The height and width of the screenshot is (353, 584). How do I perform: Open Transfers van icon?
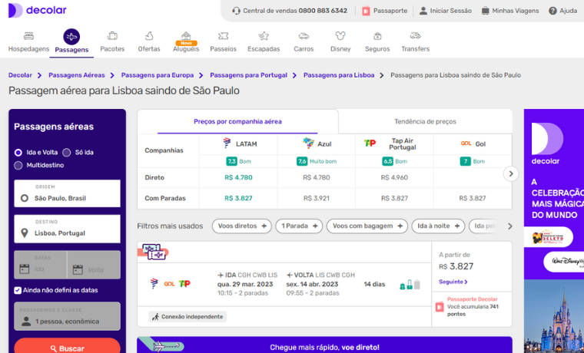point(415,36)
